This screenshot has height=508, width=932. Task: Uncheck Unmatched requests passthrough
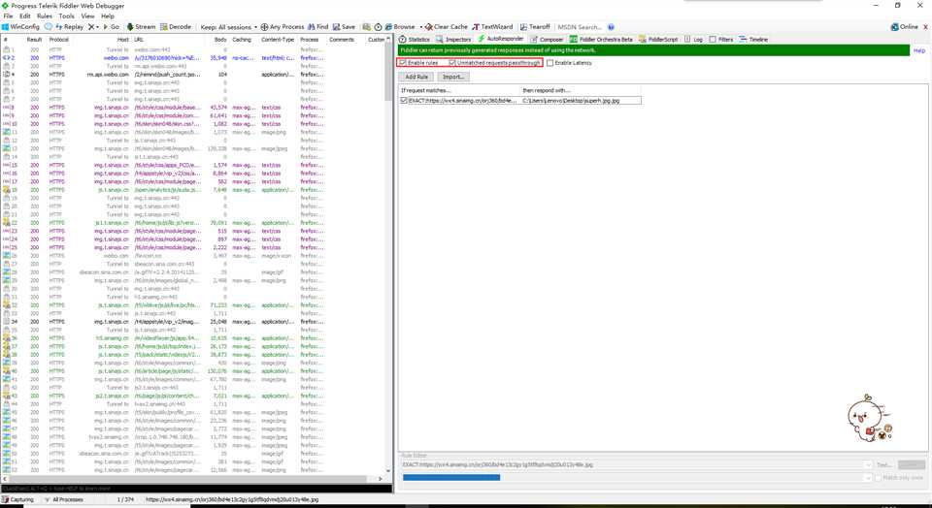tap(452, 62)
